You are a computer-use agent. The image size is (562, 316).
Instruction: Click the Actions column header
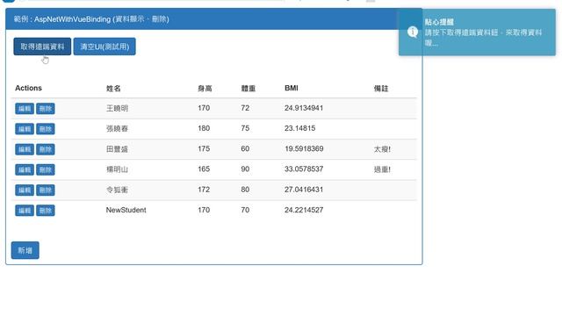click(28, 88)
